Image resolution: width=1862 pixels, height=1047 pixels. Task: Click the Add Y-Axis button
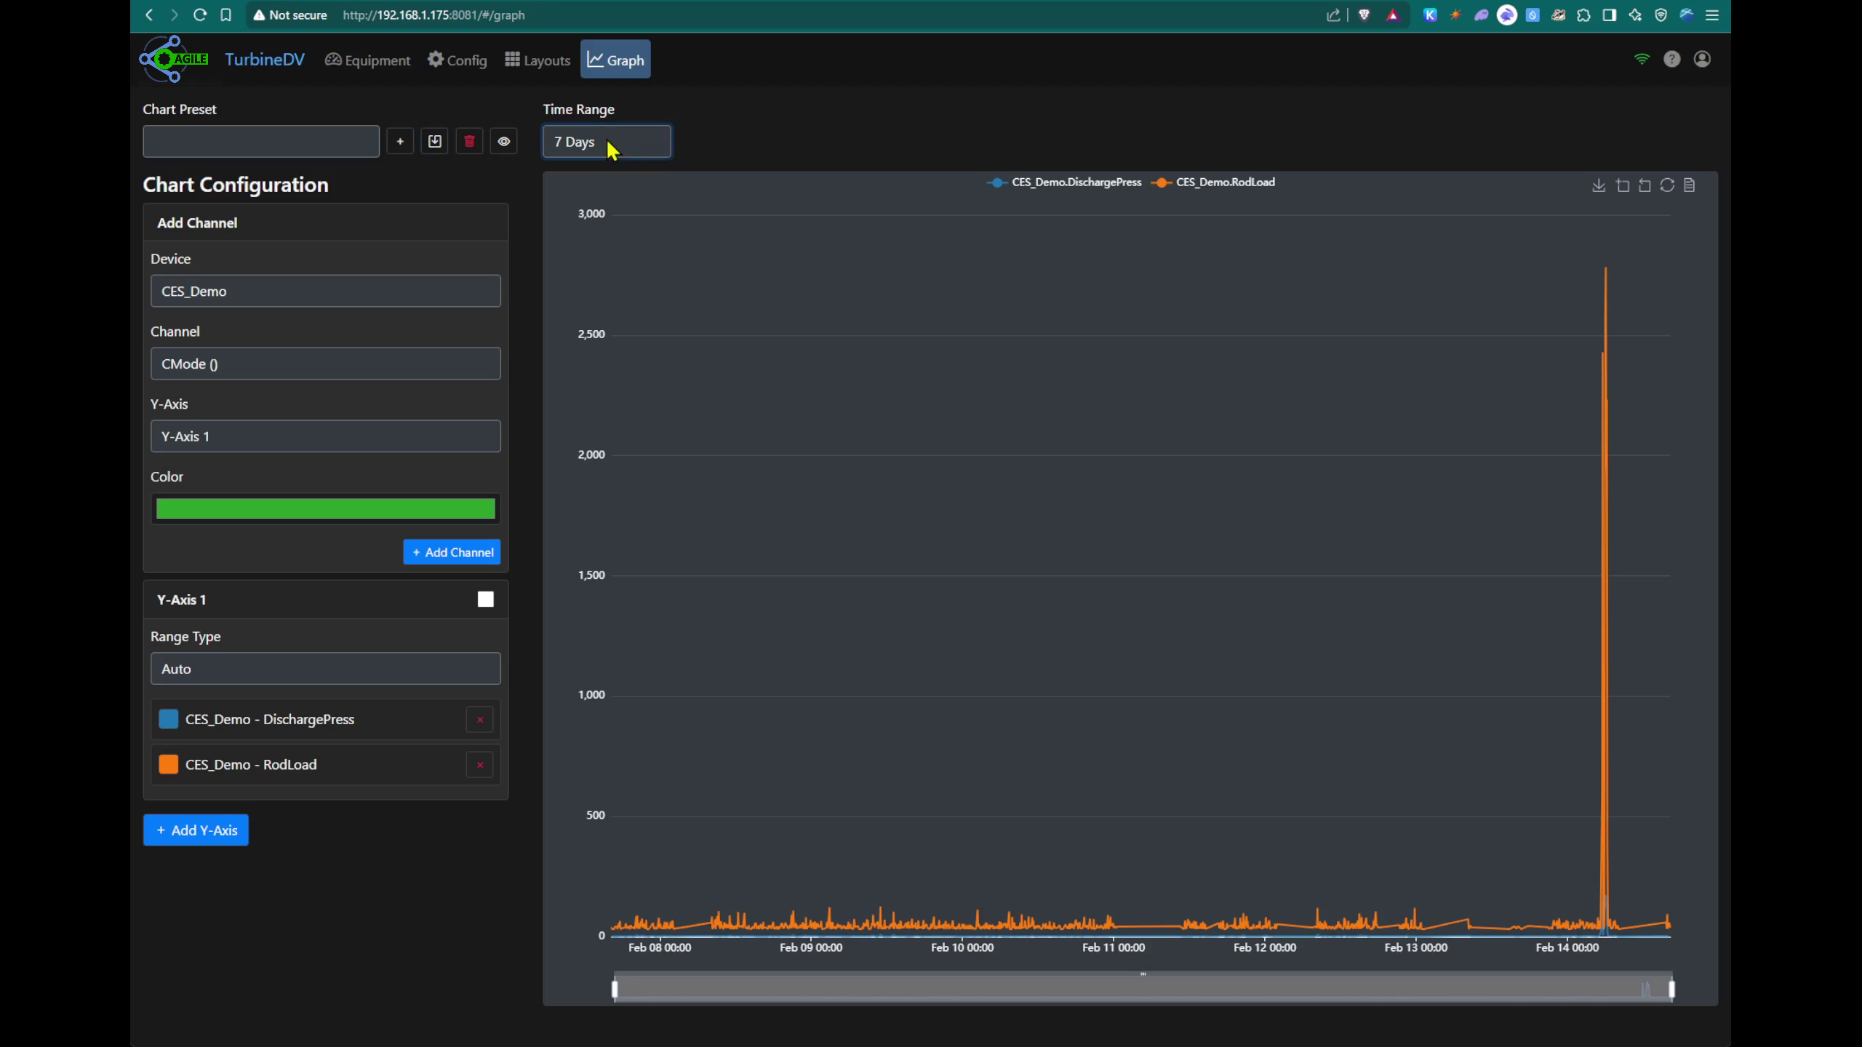pos(195,830)
